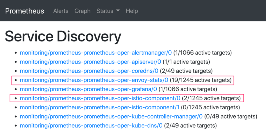Screen dimensions: 266x131
Task: Open the Status menu
Action: (105, 11)
